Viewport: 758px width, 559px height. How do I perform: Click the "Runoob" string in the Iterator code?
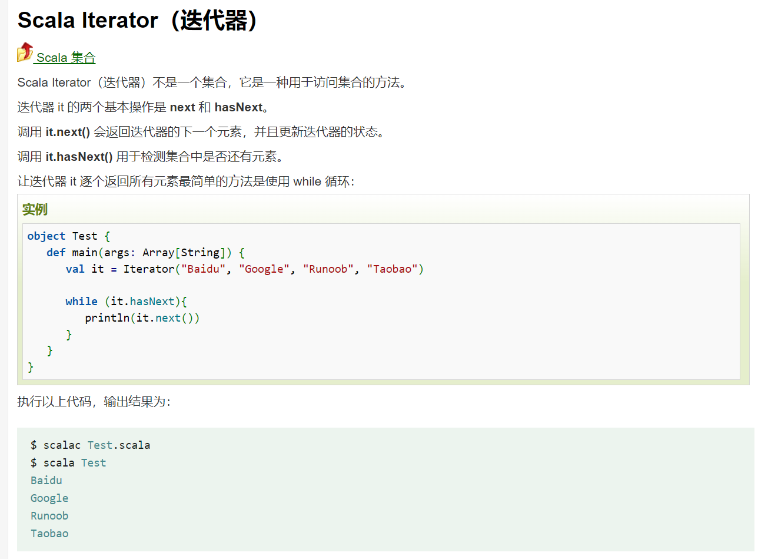click(x=328, y=269)
